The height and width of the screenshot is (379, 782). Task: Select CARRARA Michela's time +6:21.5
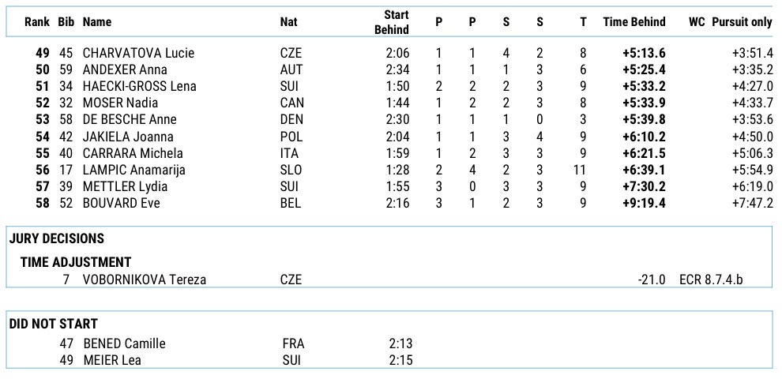[644, 152]
